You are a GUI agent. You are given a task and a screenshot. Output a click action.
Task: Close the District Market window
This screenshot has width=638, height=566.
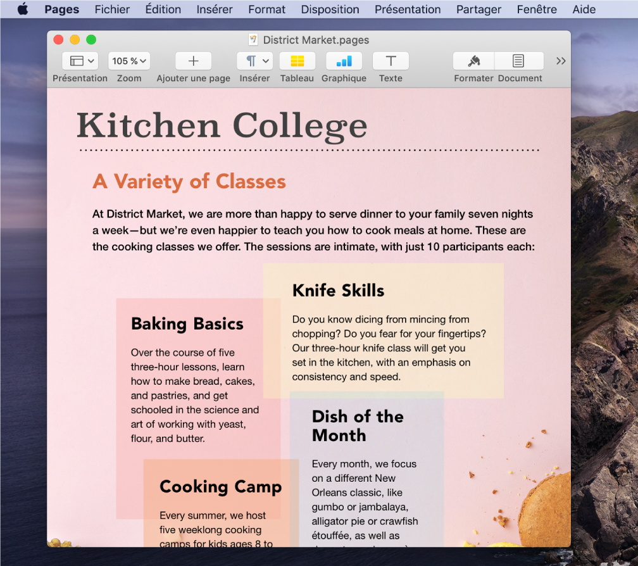59,39
